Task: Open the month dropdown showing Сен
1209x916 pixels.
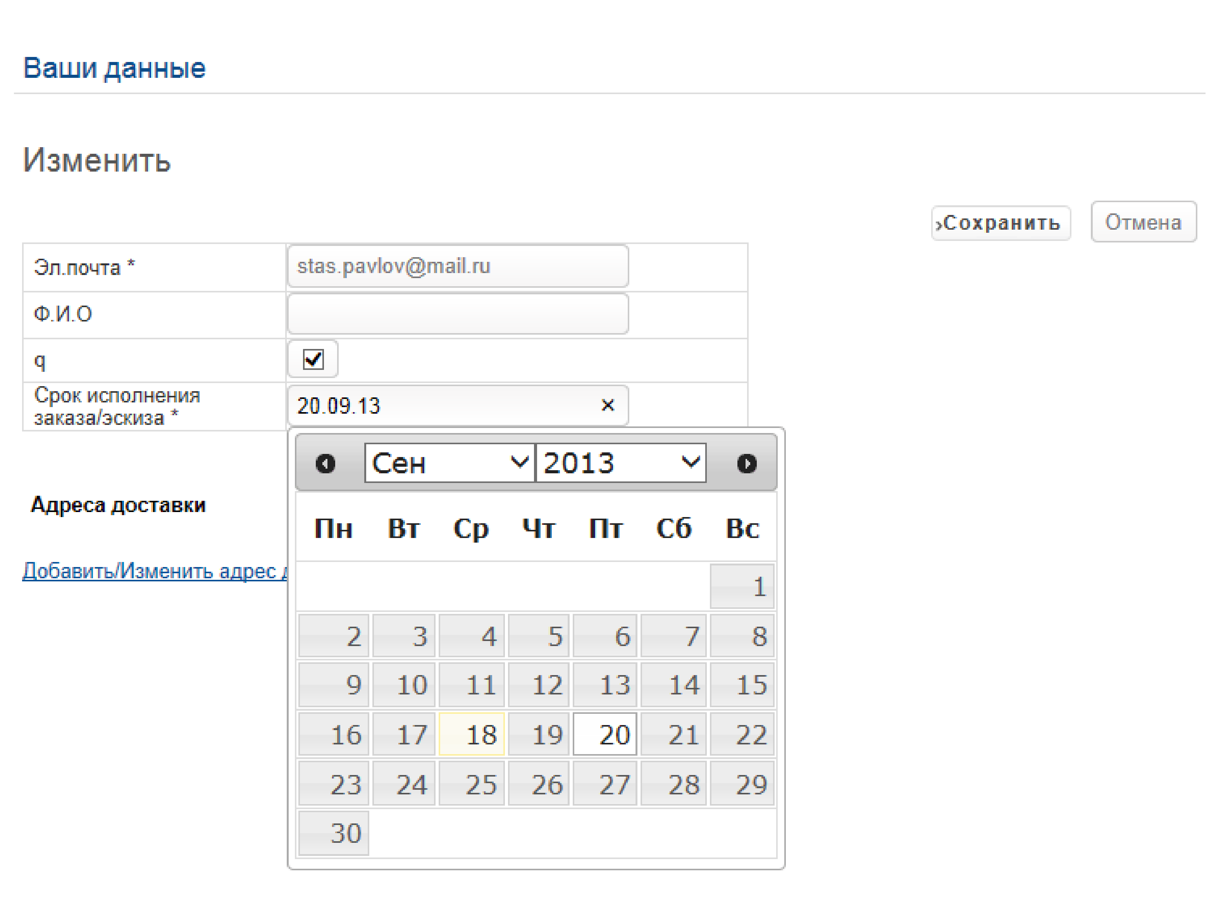Action: coord(449,463)
